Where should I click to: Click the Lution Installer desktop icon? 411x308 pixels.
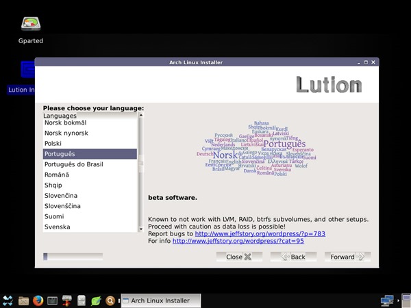[21, 77]
